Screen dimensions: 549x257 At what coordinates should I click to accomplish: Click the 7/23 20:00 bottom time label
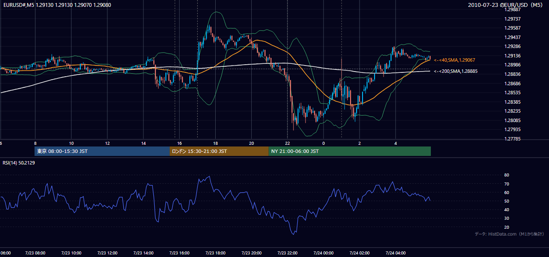252,253
